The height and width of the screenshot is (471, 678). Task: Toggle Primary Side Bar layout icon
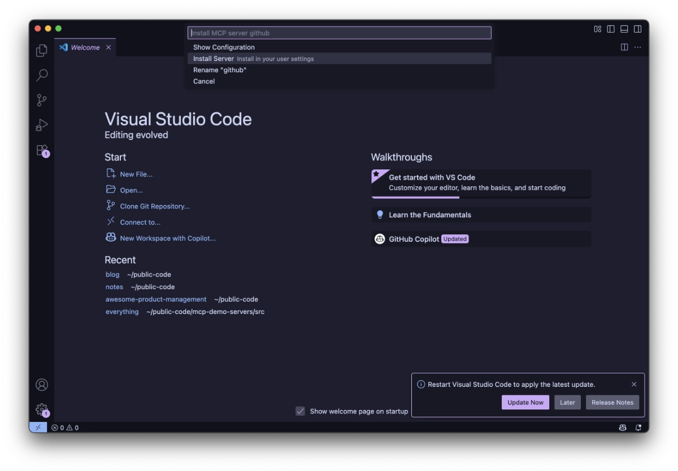coord(611,29)
